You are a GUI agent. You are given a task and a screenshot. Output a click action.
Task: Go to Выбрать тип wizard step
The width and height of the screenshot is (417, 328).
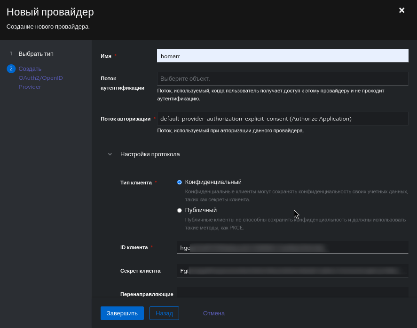36,54
